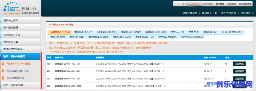Switch to the 美国洛杉矶三网CN2 tab
This screenshot has width=256, height=91.
[131, 32]
